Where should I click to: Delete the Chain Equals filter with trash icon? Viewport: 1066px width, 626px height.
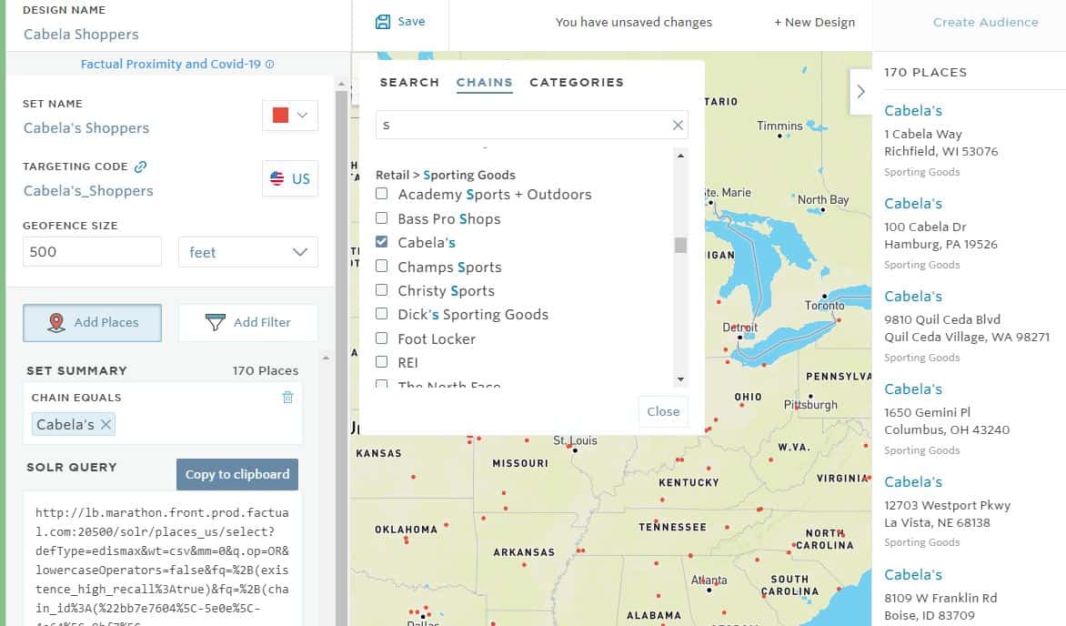point(287,398)
